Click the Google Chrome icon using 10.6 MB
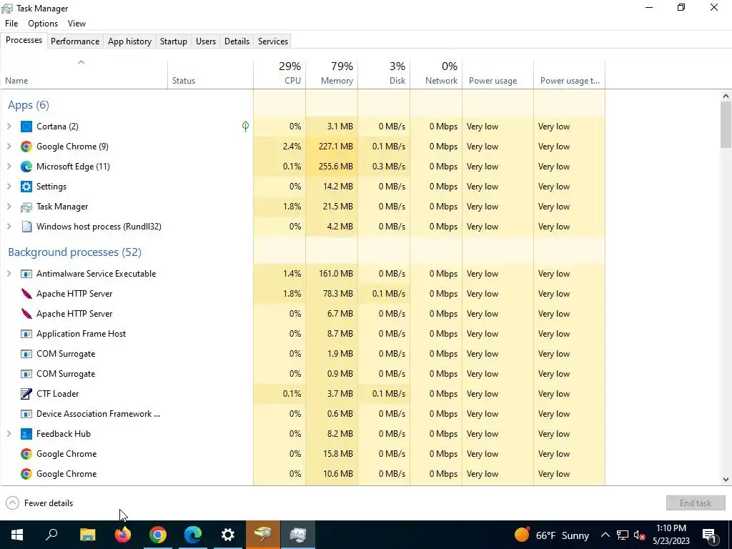732x549 pixels. 26,475
